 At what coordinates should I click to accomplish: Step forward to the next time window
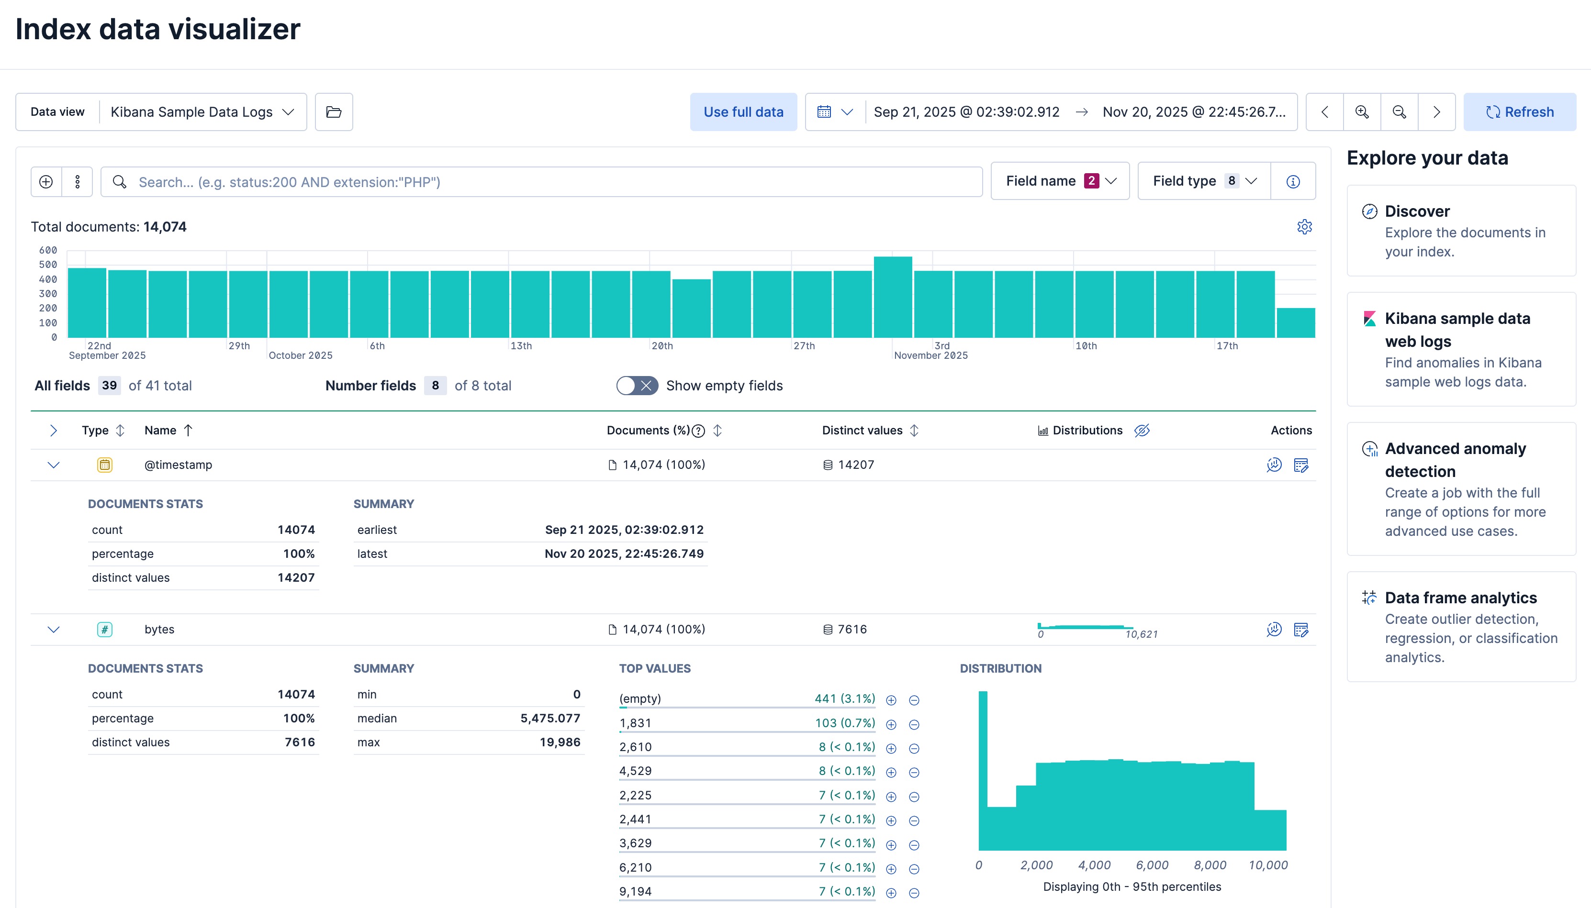(1437, 112)
